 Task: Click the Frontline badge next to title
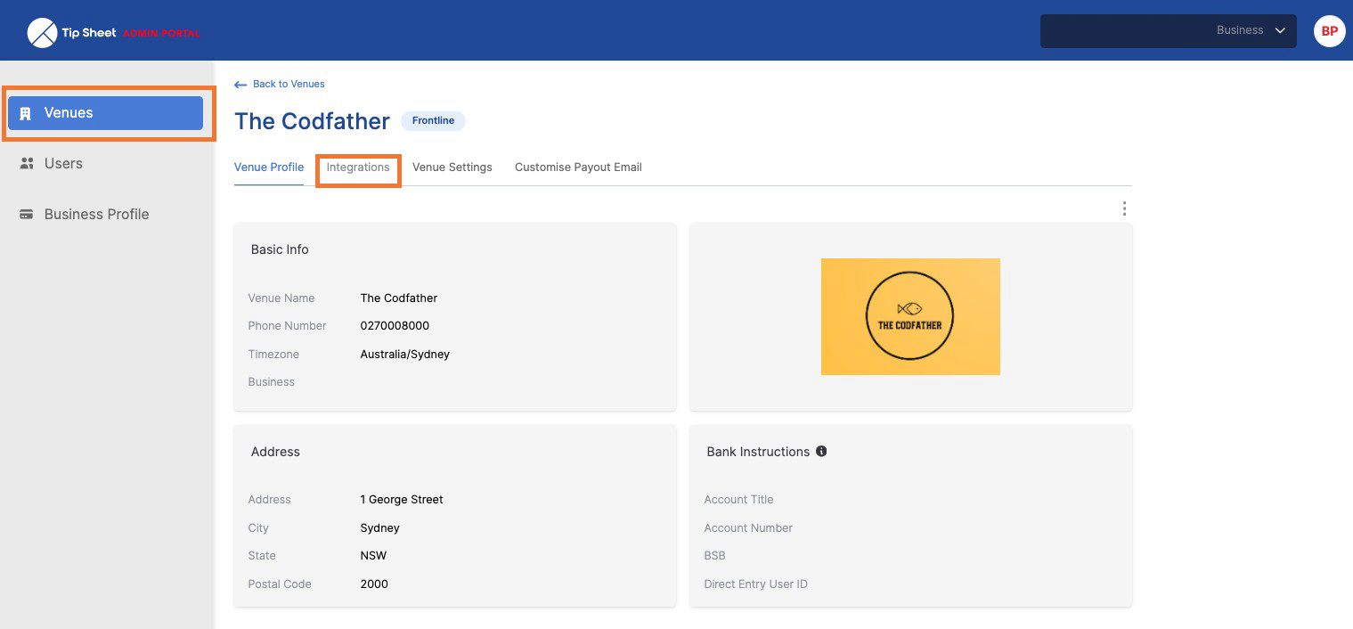[433, 121]
